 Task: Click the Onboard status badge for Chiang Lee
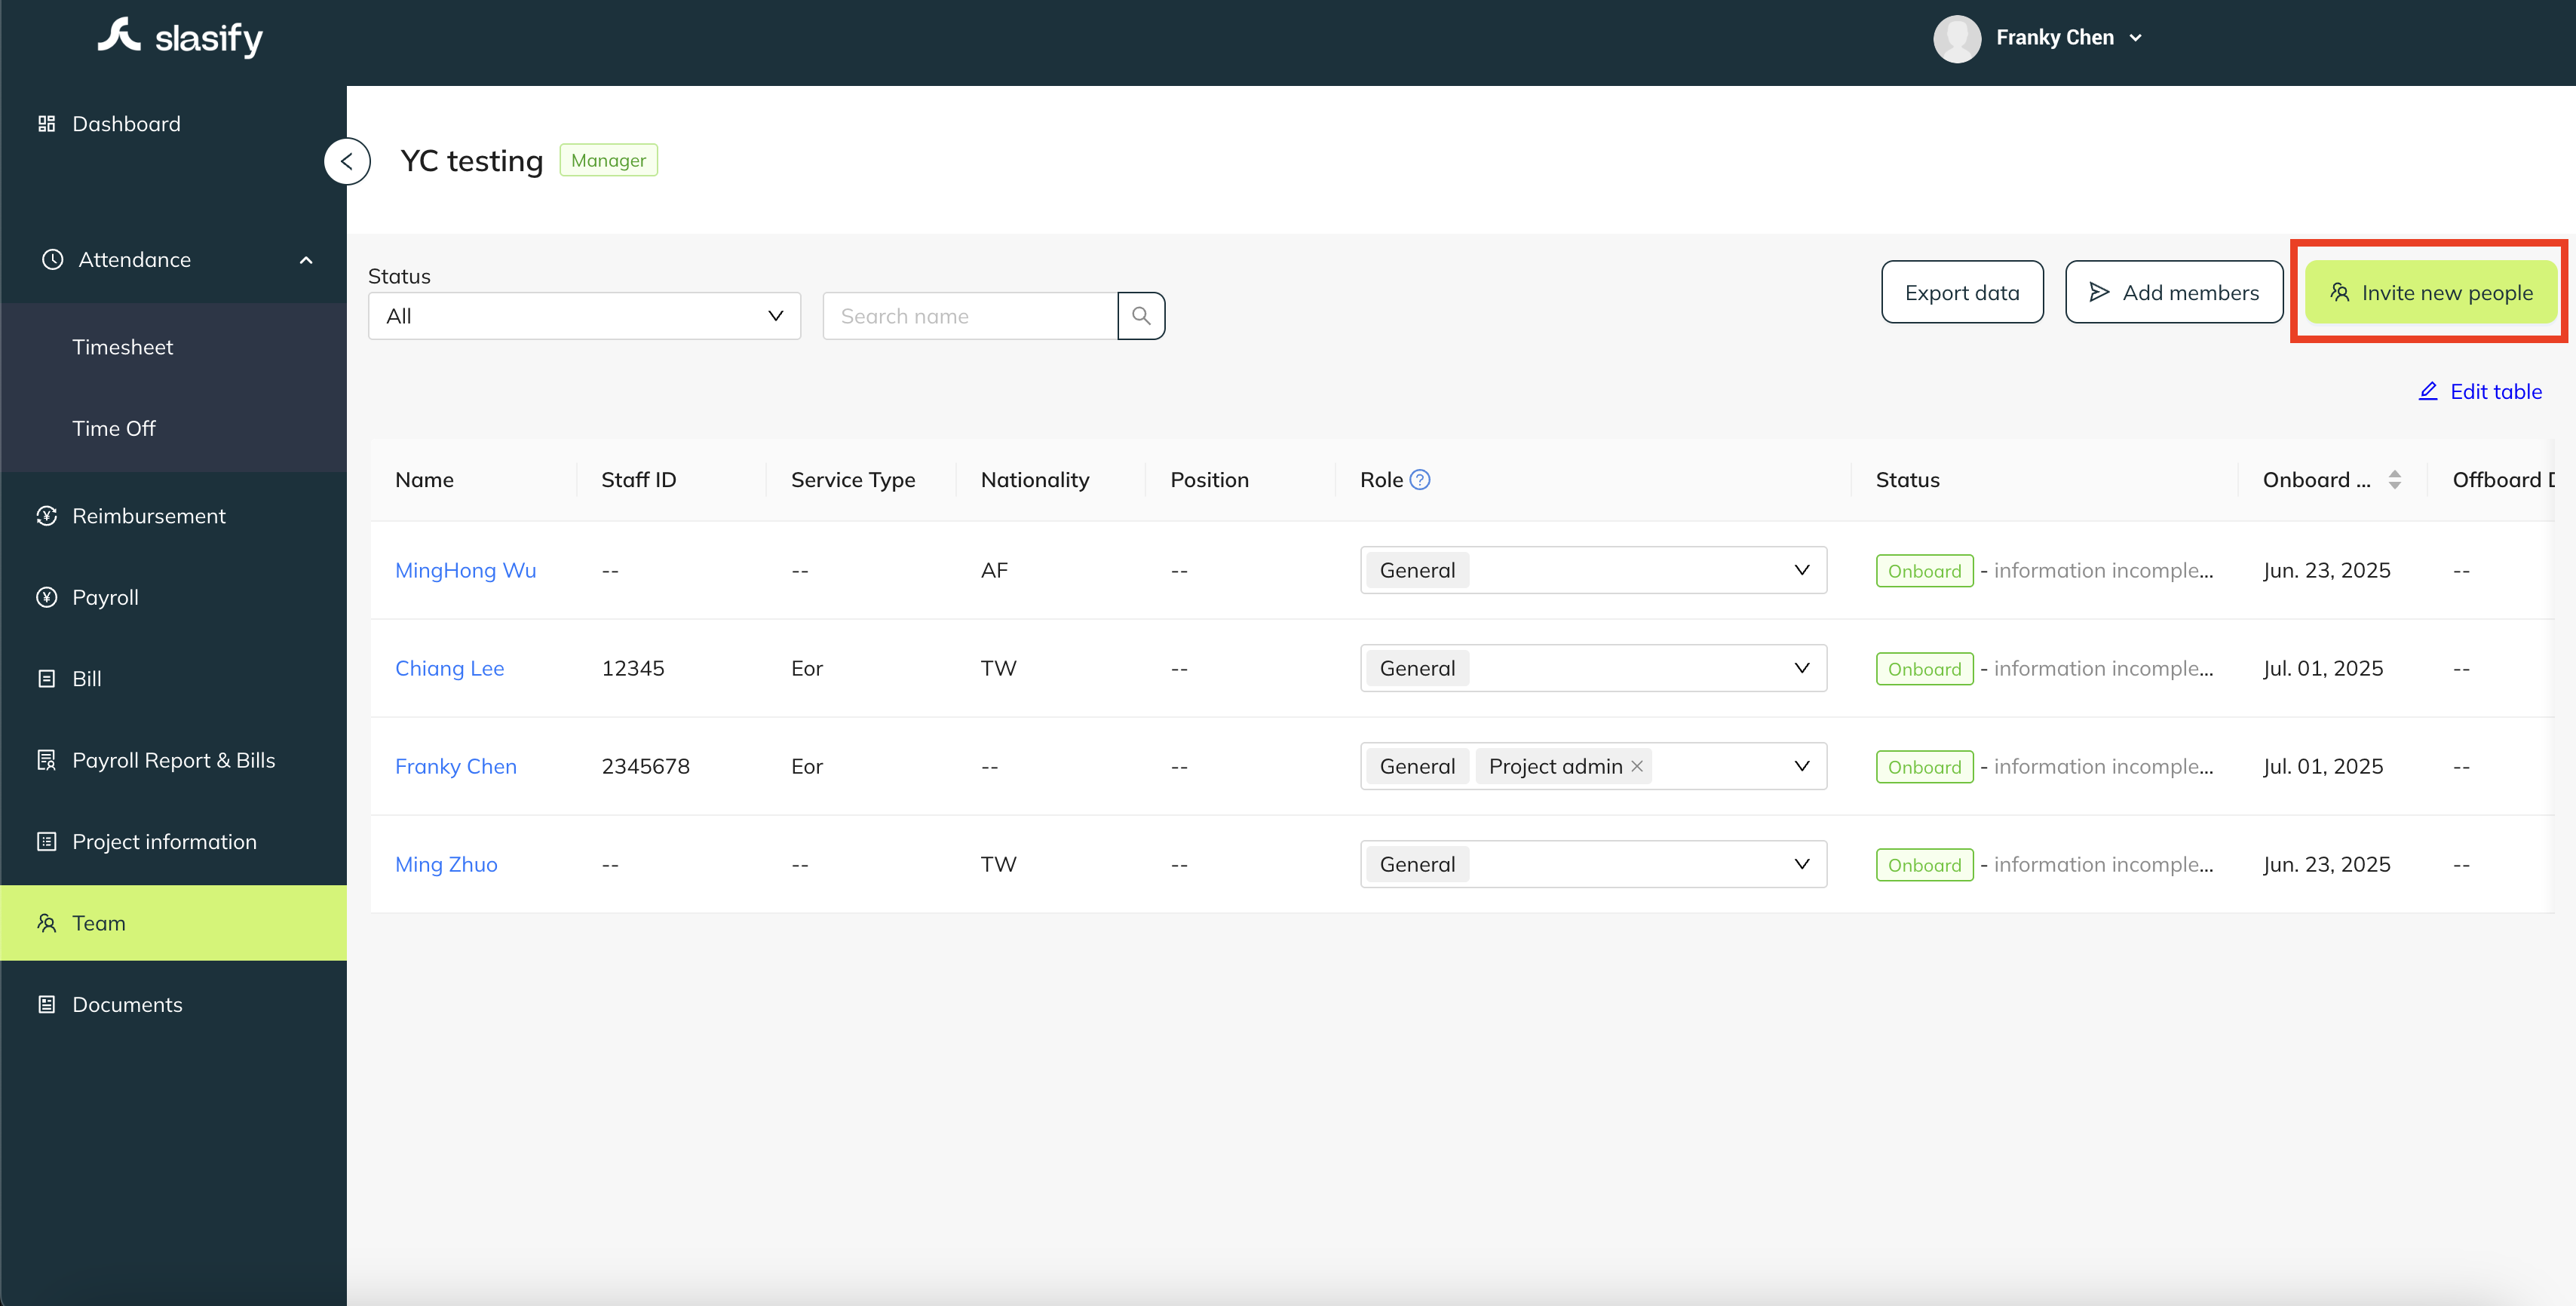(x=1924, y=669)
